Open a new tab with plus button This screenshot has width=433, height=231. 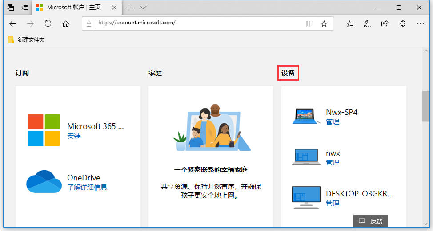point(129,8)
